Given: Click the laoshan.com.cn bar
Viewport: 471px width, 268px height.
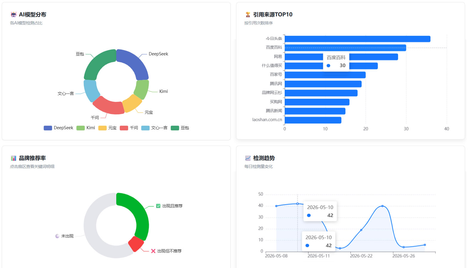Looking at the screenshot, I should coord(313,120).
